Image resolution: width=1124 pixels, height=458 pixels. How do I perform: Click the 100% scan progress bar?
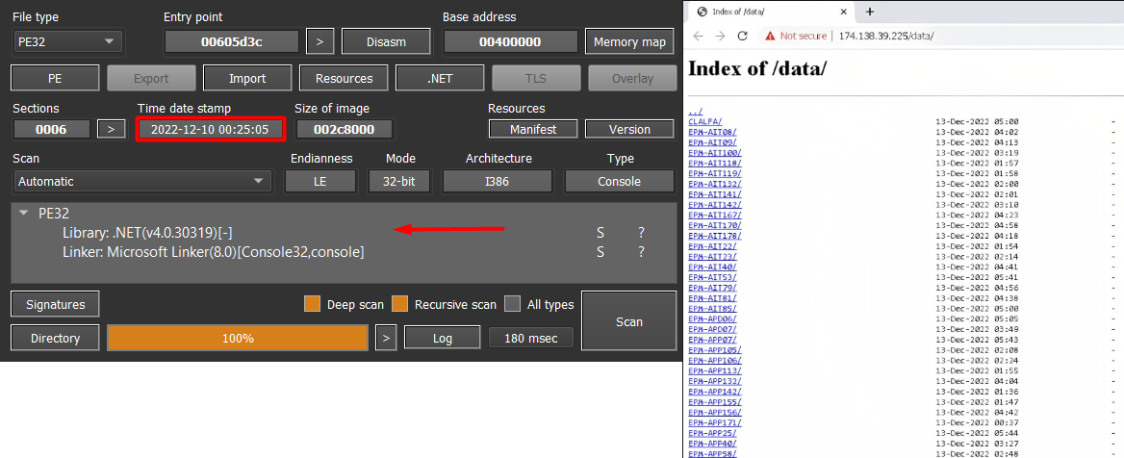pyautogui.click(x=237, y=338)
